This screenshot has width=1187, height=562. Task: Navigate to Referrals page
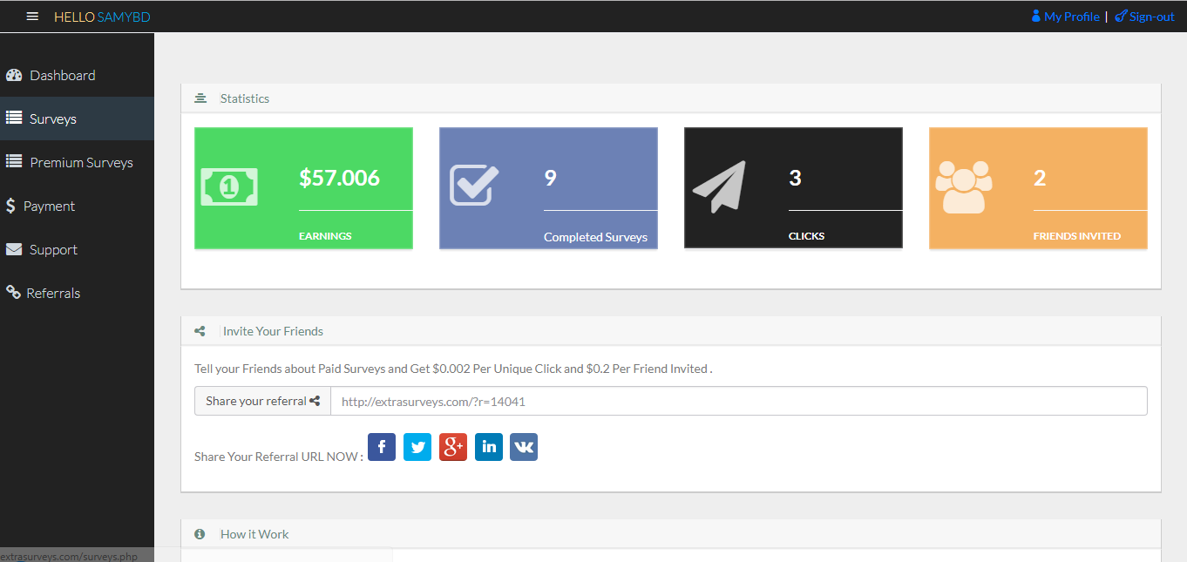click(x=53, y=294)
